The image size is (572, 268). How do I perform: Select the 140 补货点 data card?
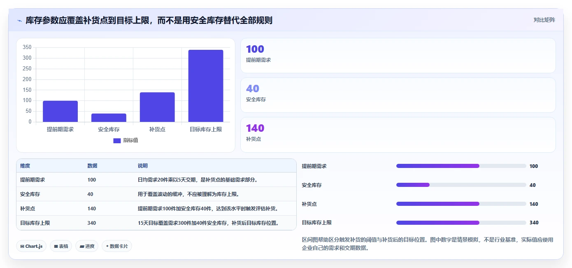click(398, 135)
